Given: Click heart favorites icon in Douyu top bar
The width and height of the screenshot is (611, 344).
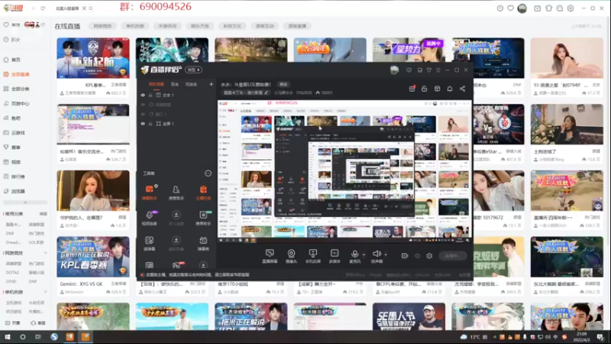Looking at the screenshot, I should pyautogui.click(x=510, y=8).
